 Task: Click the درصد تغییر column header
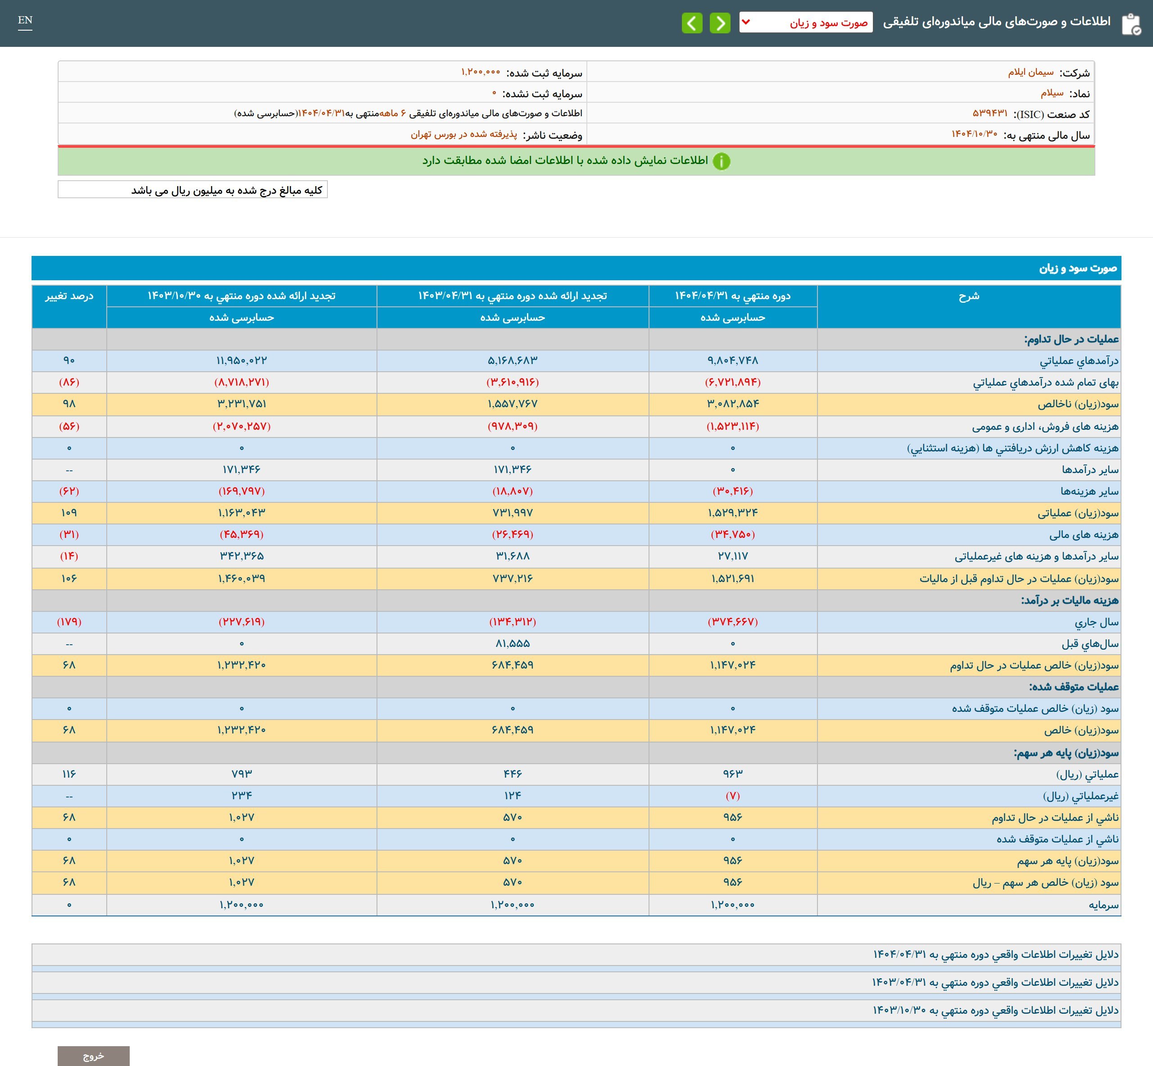click(x=69, y=296)
